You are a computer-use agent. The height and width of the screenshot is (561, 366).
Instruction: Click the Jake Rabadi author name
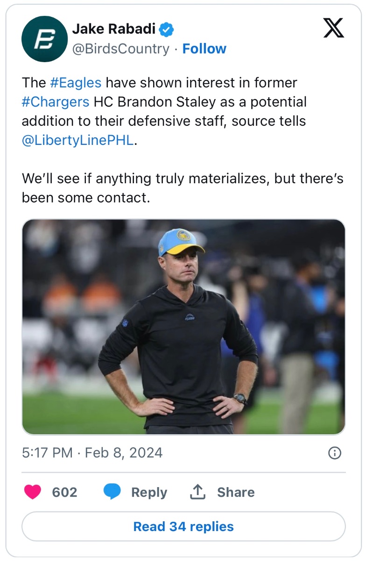click(x=113, y=29)
